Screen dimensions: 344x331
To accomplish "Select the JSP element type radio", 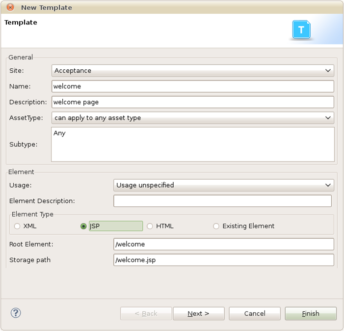I will (x=83, y=226).
